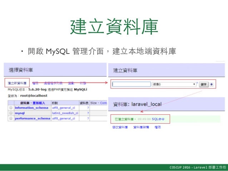Click the plus icon beside the 儲存 button

coord(212,84)
